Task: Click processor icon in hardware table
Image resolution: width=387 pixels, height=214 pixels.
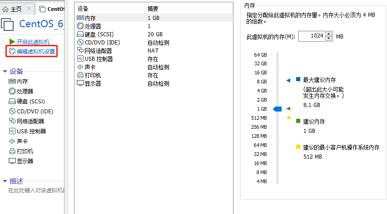Action: tap(80, 26)
